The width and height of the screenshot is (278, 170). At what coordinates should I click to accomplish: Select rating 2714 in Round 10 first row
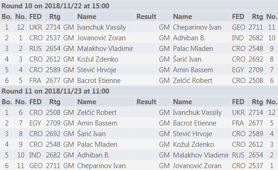[53, 27]
